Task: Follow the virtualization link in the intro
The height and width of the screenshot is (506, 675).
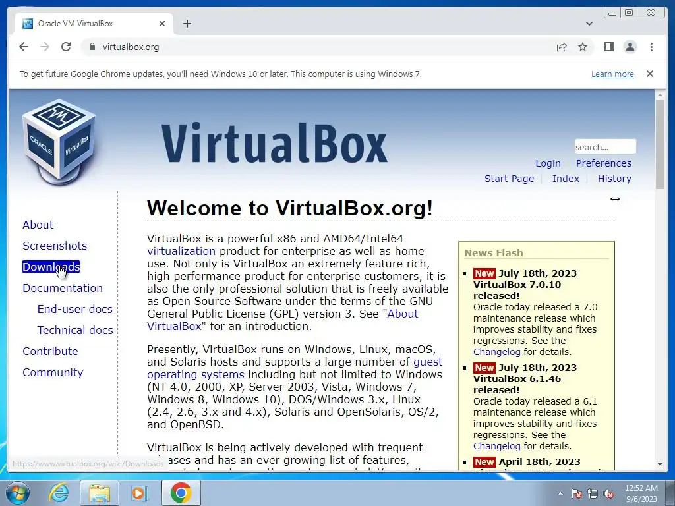Action: [181, 251]
